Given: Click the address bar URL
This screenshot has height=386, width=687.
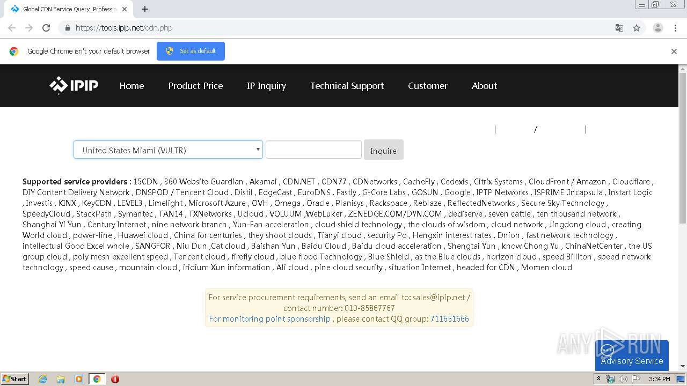Looking at the screenshot, I should (123, 28).
